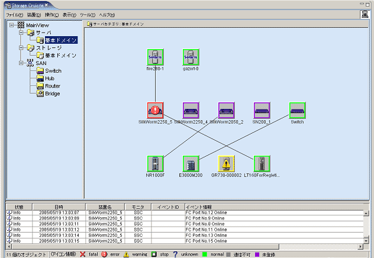Open the 装置(D) menu
This screenshot has width=374, height=258.
pyautogui.click(x=34, y=15)
